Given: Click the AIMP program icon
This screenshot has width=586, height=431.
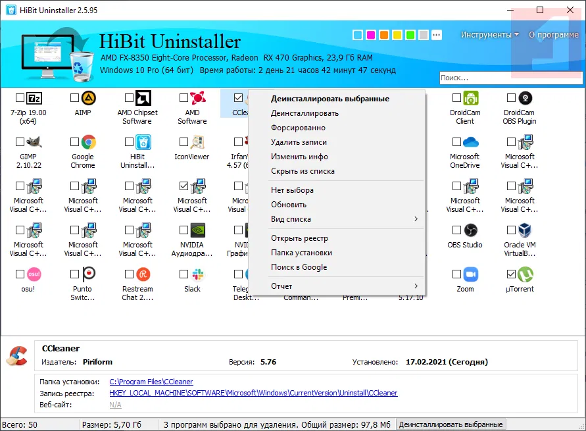Looking at the screenshot, I should 89,98.
